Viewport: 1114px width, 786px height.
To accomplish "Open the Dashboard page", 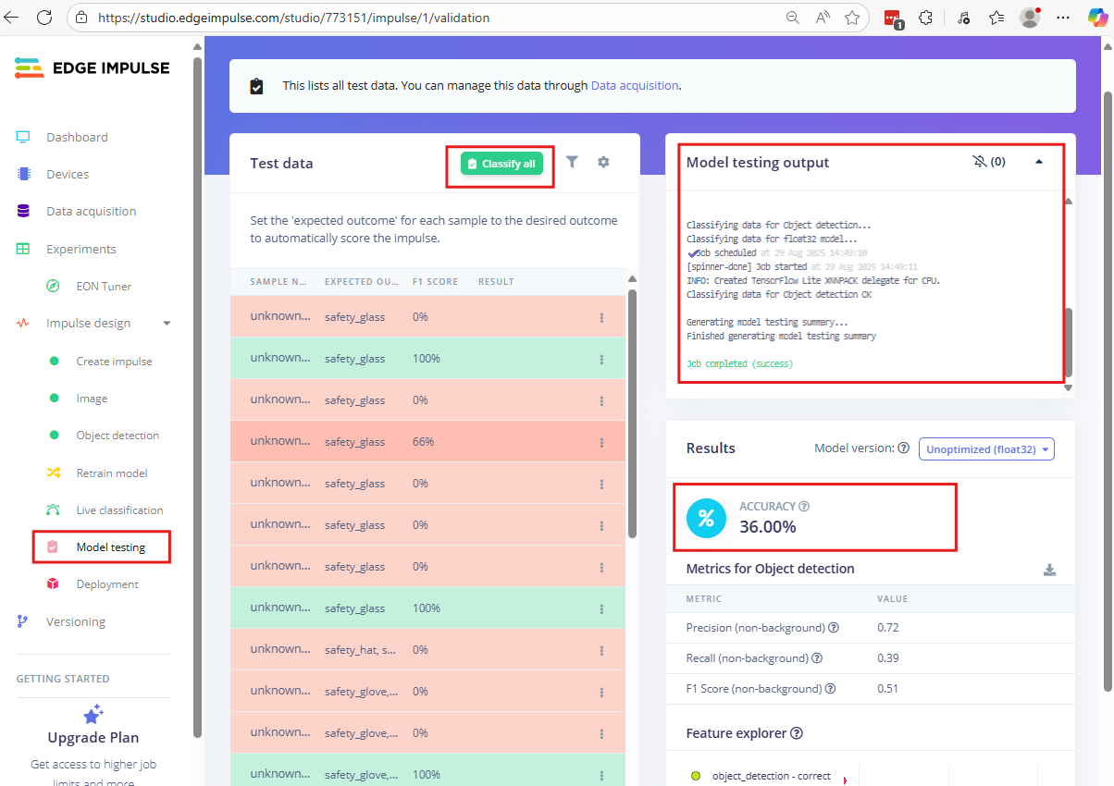I will coord(77,137).
